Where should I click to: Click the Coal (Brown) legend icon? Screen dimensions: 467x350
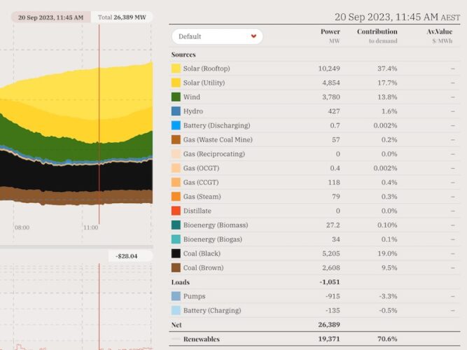pos(176,267)
